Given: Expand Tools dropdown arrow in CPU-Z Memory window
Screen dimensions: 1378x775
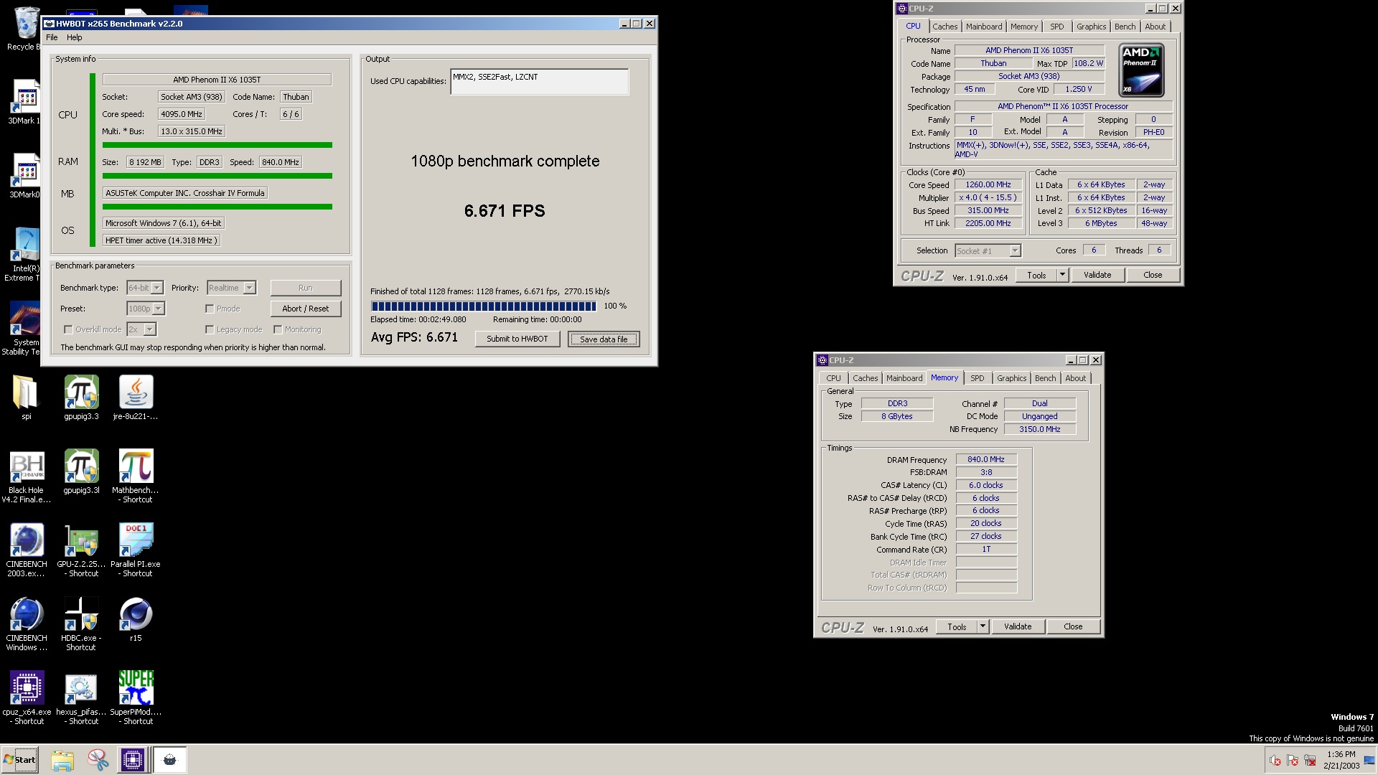Looking at the screenshot, I should tap(983, 626).
